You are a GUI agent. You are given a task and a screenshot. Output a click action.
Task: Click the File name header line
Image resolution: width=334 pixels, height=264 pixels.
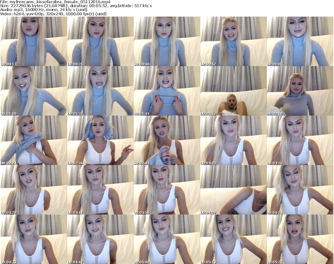point(55,2)
